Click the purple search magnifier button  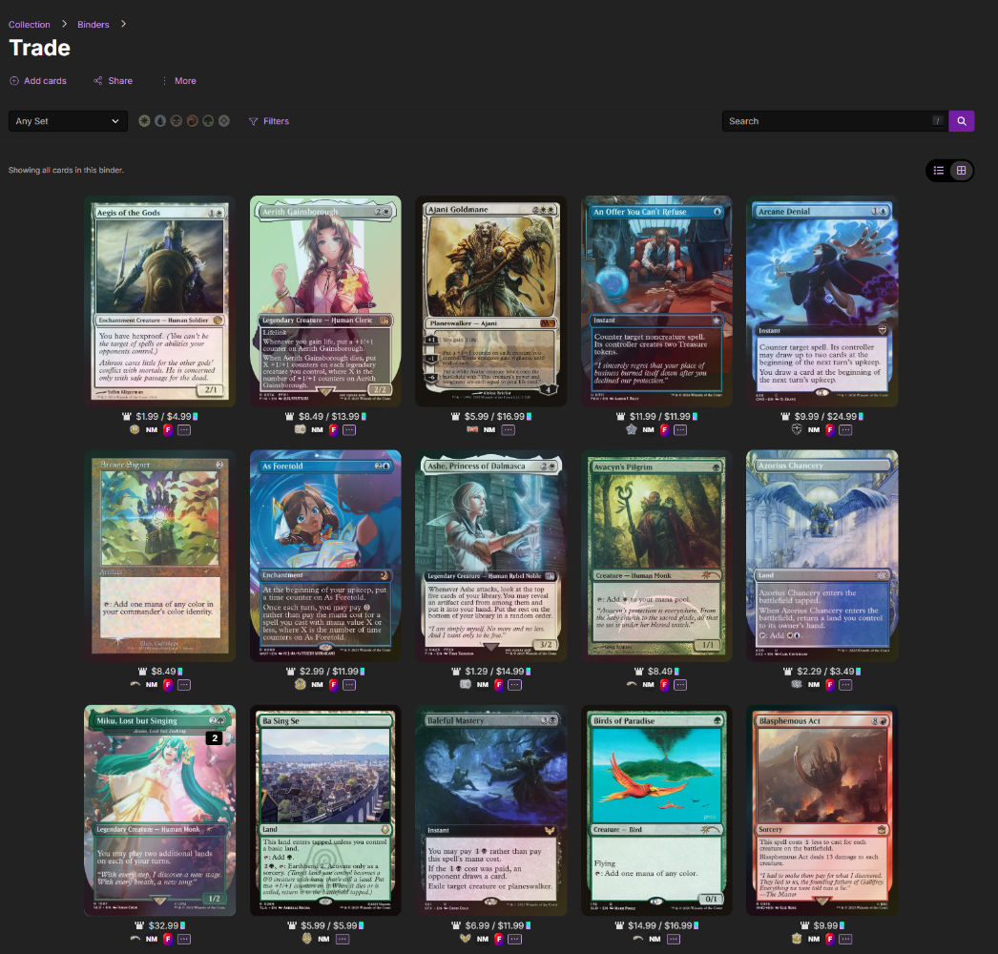click(962, 121)
